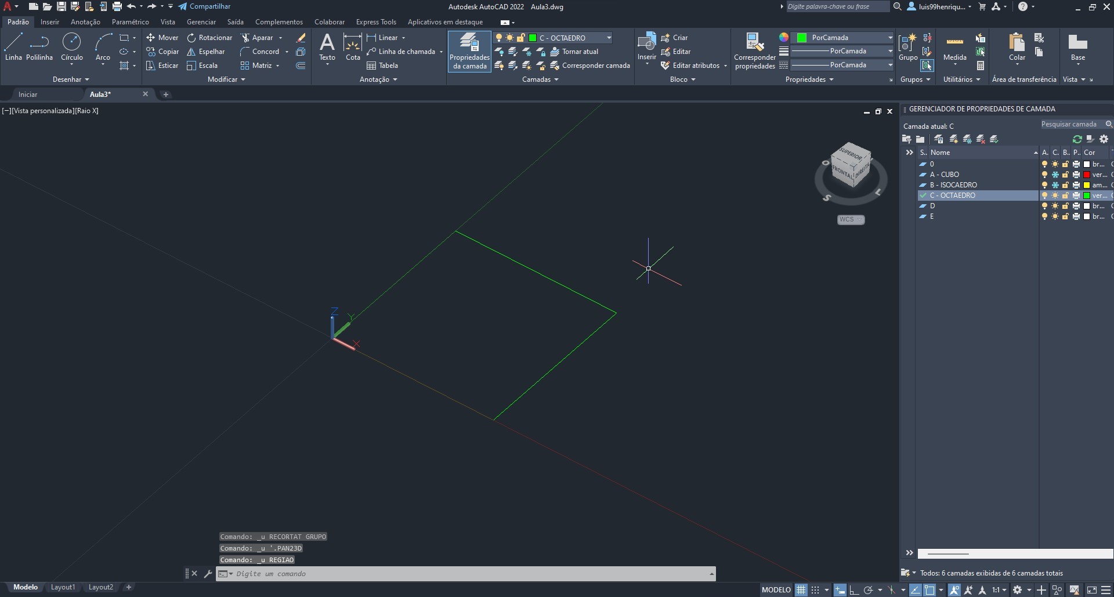The image size is (1114, 597).
Task: Switch to the Layout1 tab
Action: tap(63, 587)
